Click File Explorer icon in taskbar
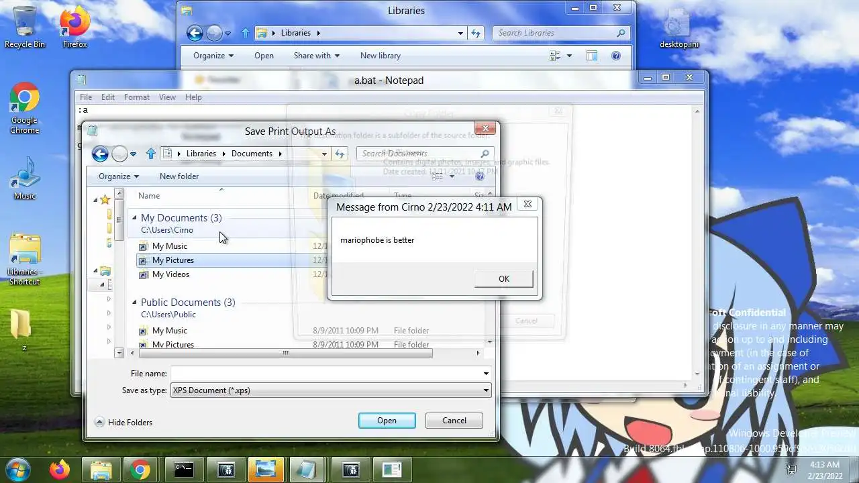Screen dimensions: 859x483 coord(101,470)
